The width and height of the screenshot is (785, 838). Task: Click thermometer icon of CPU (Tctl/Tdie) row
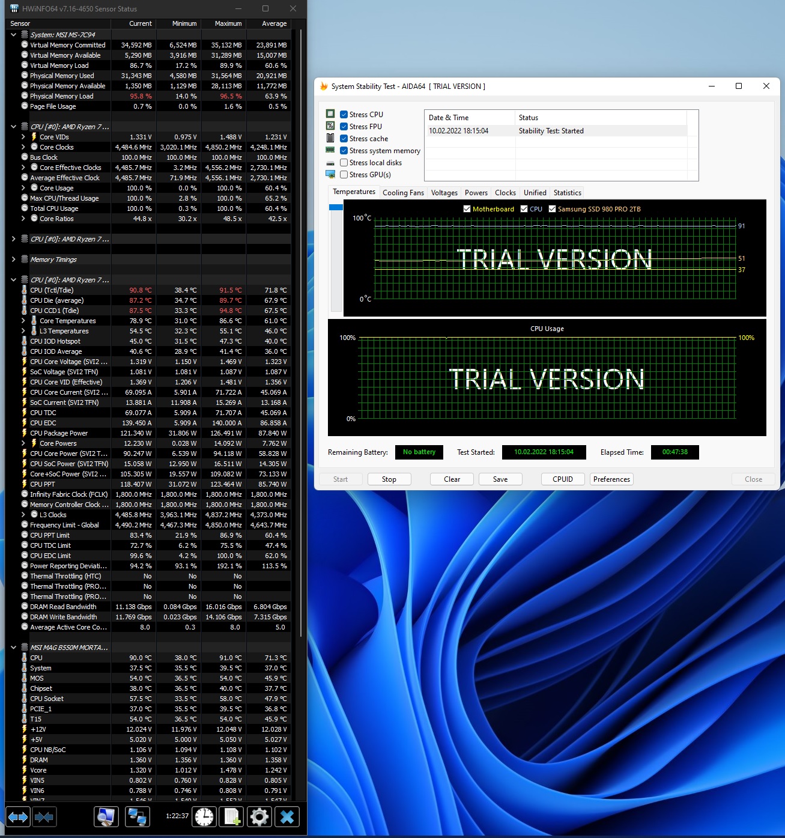pos(25,290)
